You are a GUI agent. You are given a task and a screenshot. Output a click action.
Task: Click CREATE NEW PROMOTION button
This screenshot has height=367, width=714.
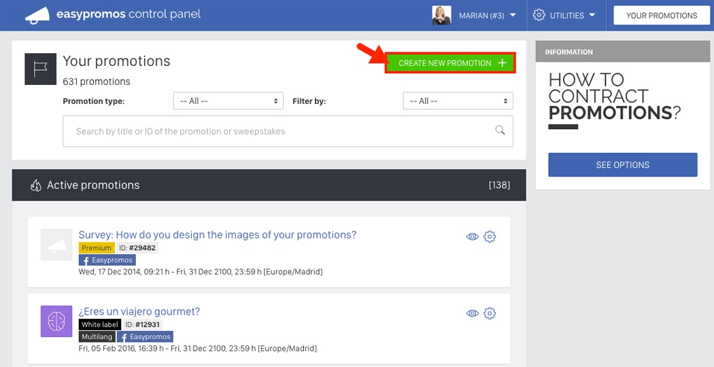tap(450, 63)
